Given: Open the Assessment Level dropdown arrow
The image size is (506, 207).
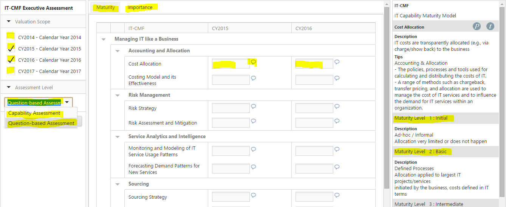Looking at the screenshot, I should (67, 102).
